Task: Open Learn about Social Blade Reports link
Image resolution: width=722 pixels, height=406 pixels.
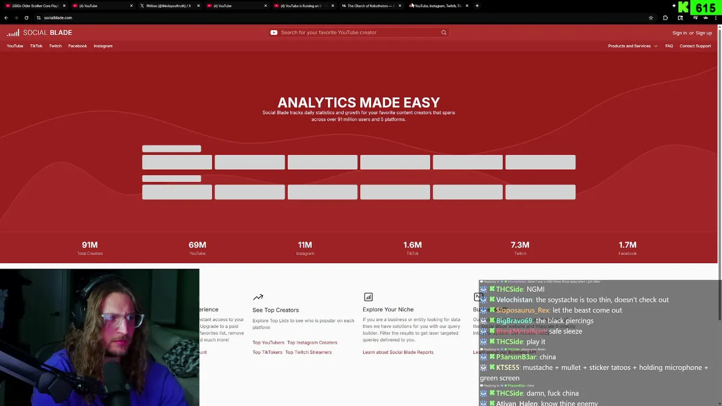Action: pyautogui.click(x=398, y=352)
